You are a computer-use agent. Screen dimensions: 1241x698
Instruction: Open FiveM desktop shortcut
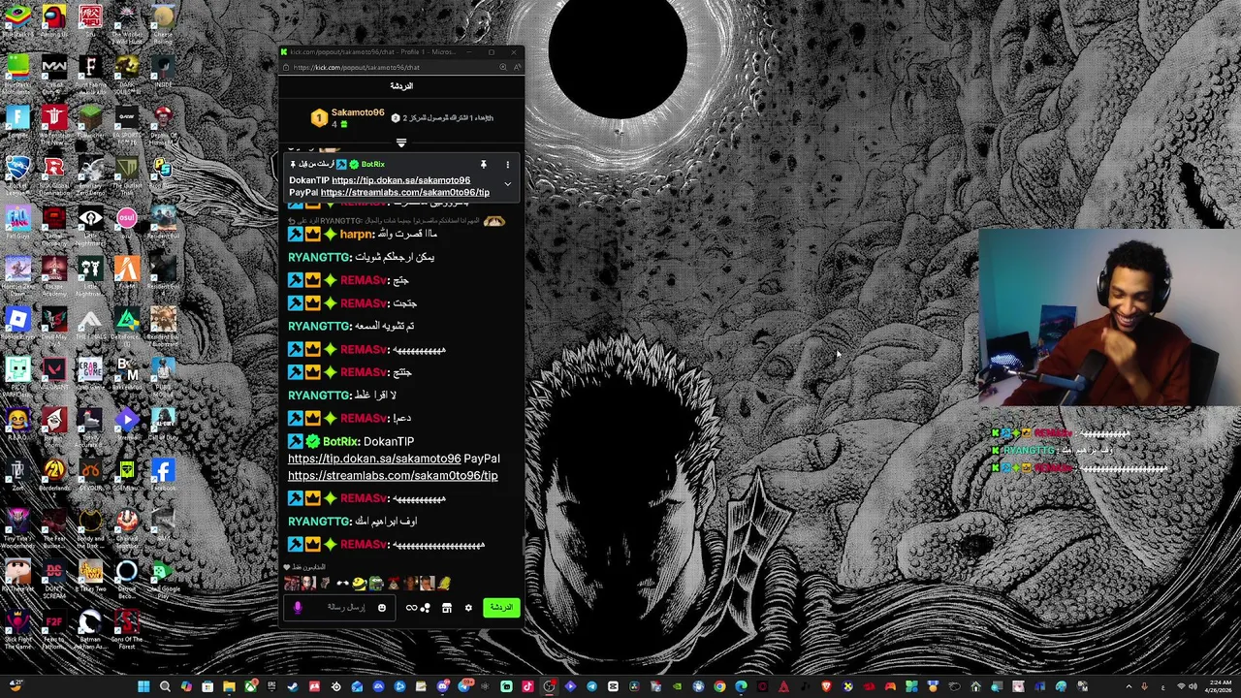pyautogui.click(x=127, y=272)
